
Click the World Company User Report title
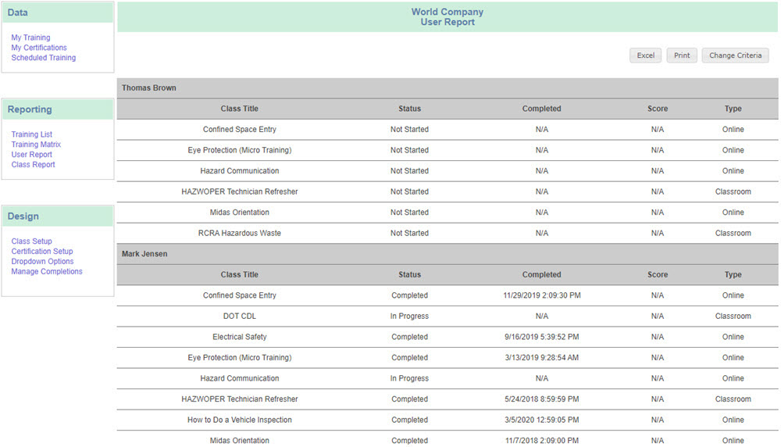click(448, 17)
